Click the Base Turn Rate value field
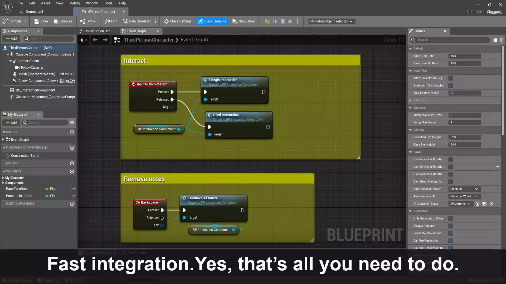Screen dimensions: 506x284 [x=465, y=56]
